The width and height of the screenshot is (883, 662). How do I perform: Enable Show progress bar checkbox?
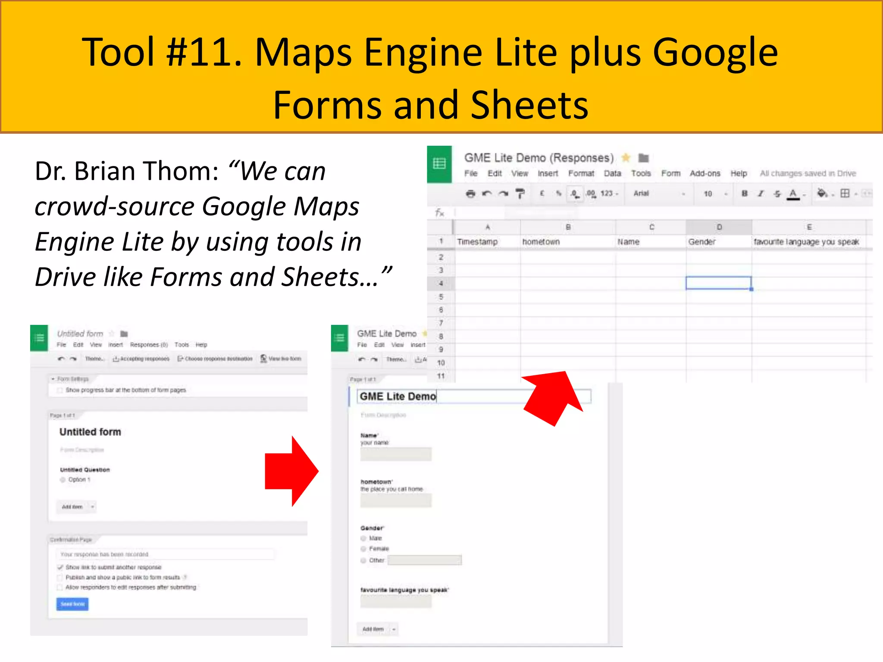click(x=60, y=390)
